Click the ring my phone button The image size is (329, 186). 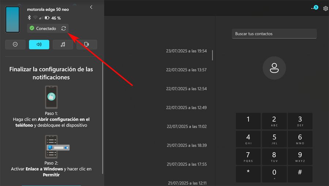[x=87, y=44]
